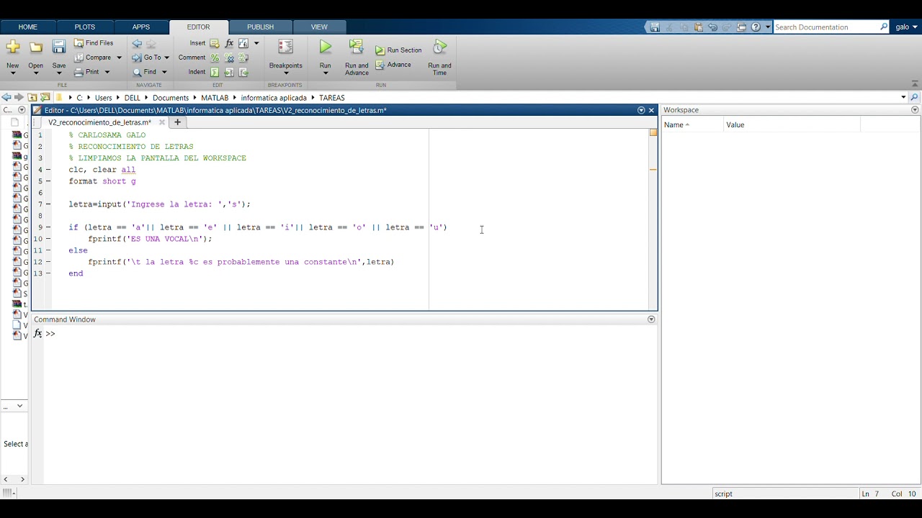Select the V2_reconocimiento_de_letras.m editor tab
This screenshot has height=518, width=922.
(x=99, y=122)
